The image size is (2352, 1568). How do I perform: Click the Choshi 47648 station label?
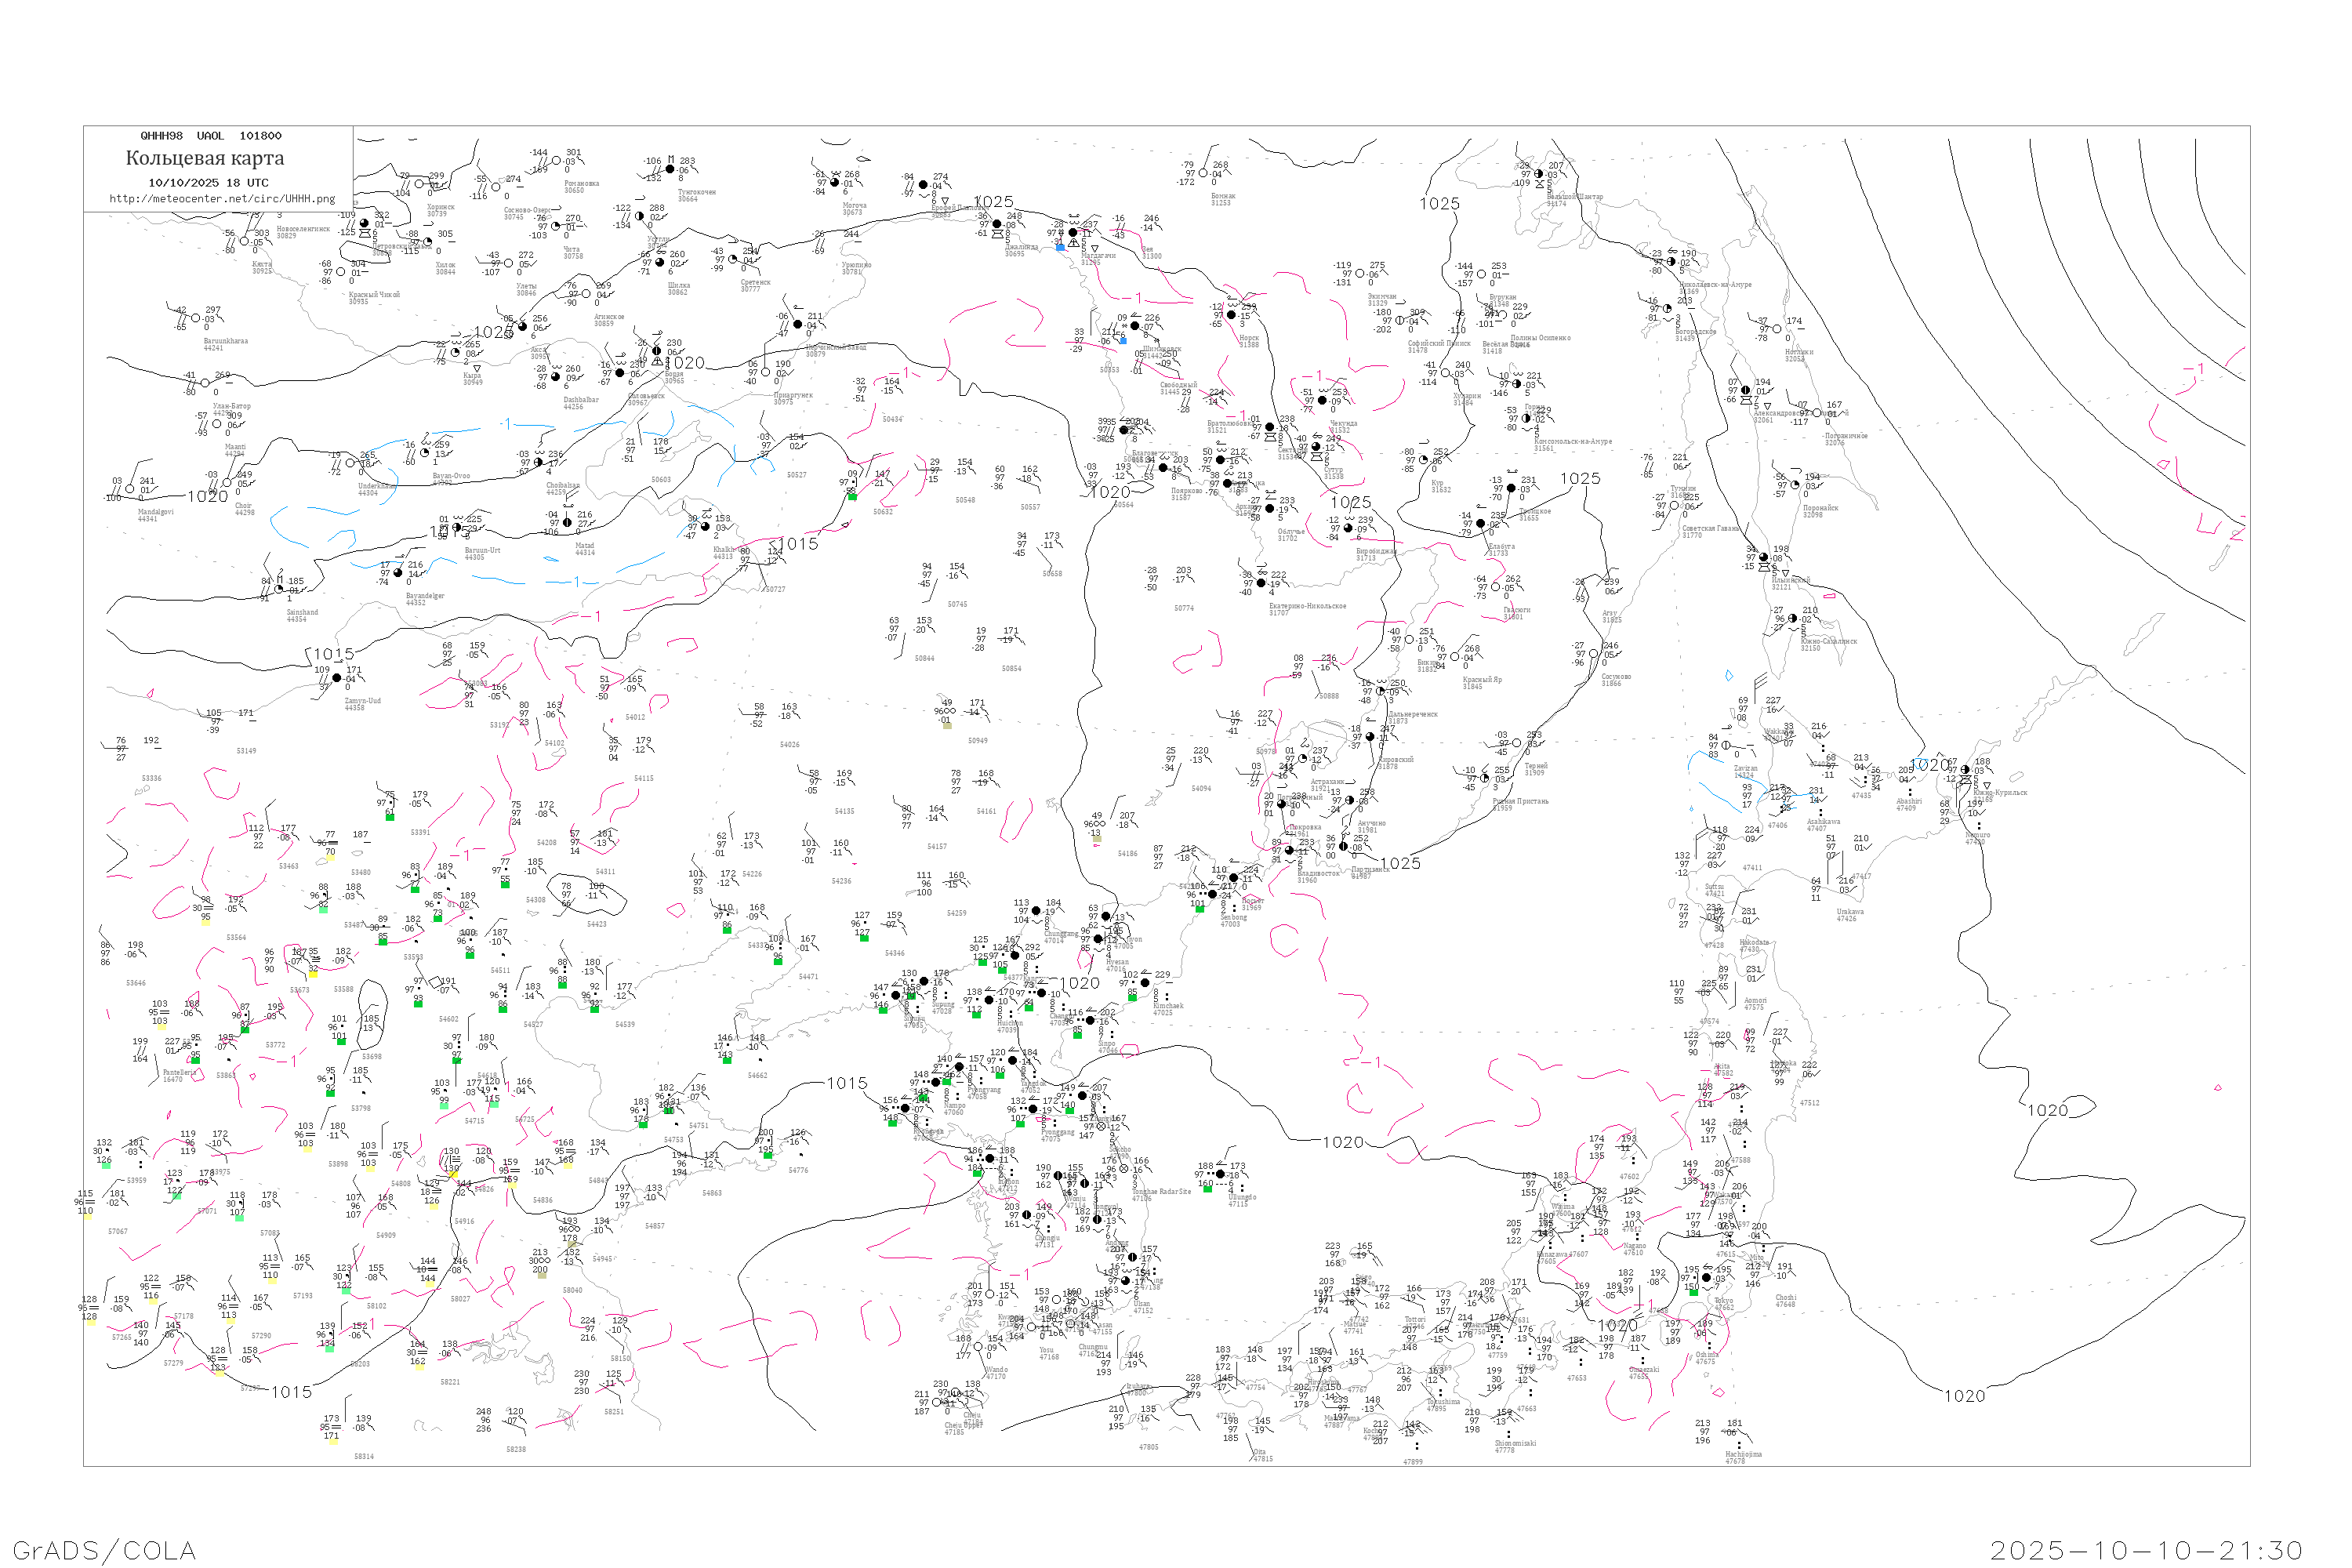[x=1785, y=1301]
